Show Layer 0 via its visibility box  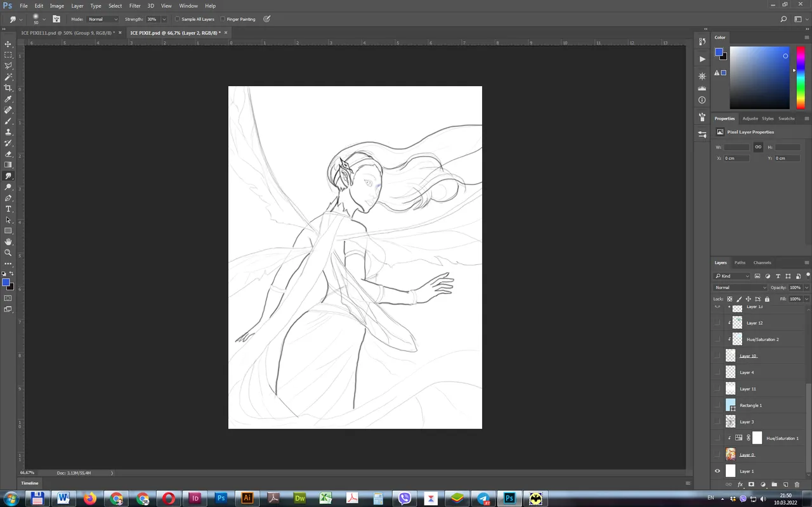(x=717, y=454)
